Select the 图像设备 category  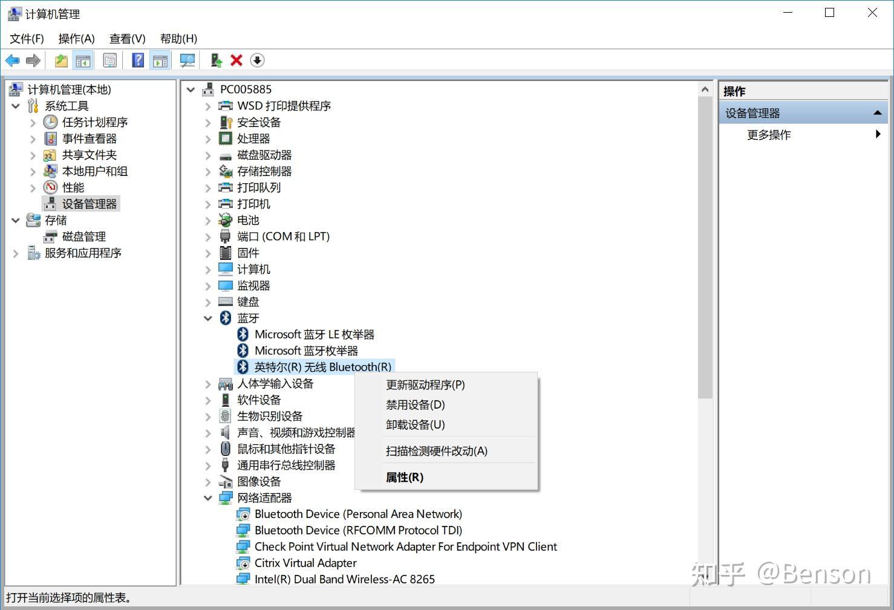[259, 481]
